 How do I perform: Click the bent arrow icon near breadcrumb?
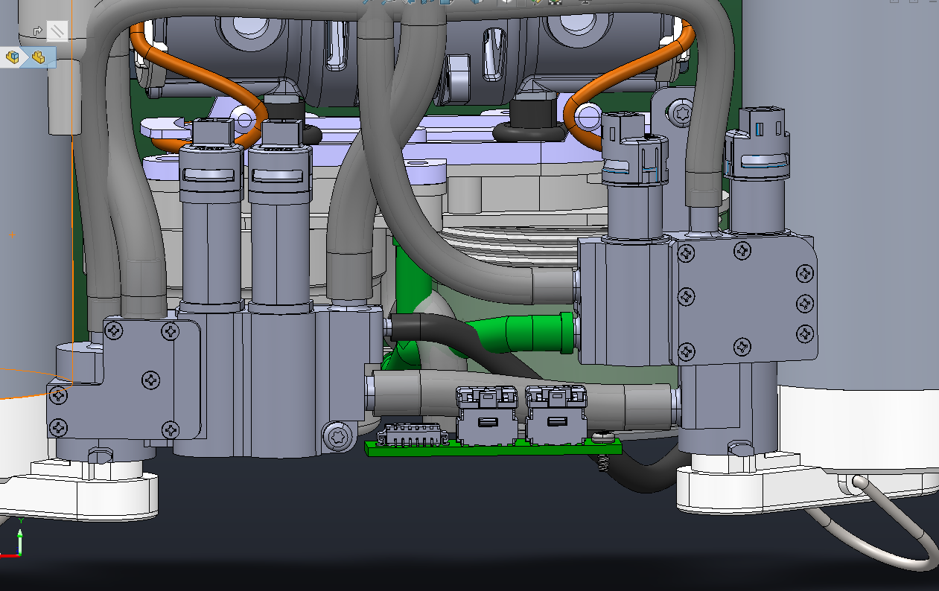click(x=37, y=31)
